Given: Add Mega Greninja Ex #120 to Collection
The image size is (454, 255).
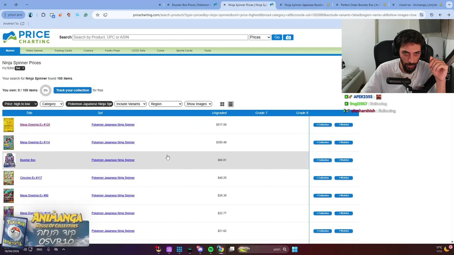Looking at the screenshot, I should pyautogui.click(x=322, y=125).
